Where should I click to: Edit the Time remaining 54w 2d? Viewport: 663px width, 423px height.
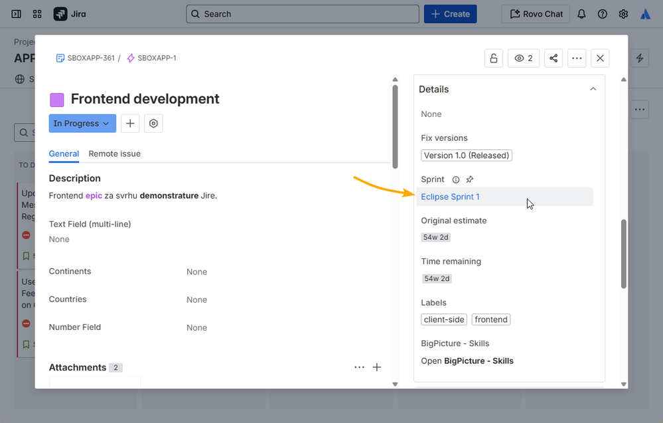pos(437,279)
